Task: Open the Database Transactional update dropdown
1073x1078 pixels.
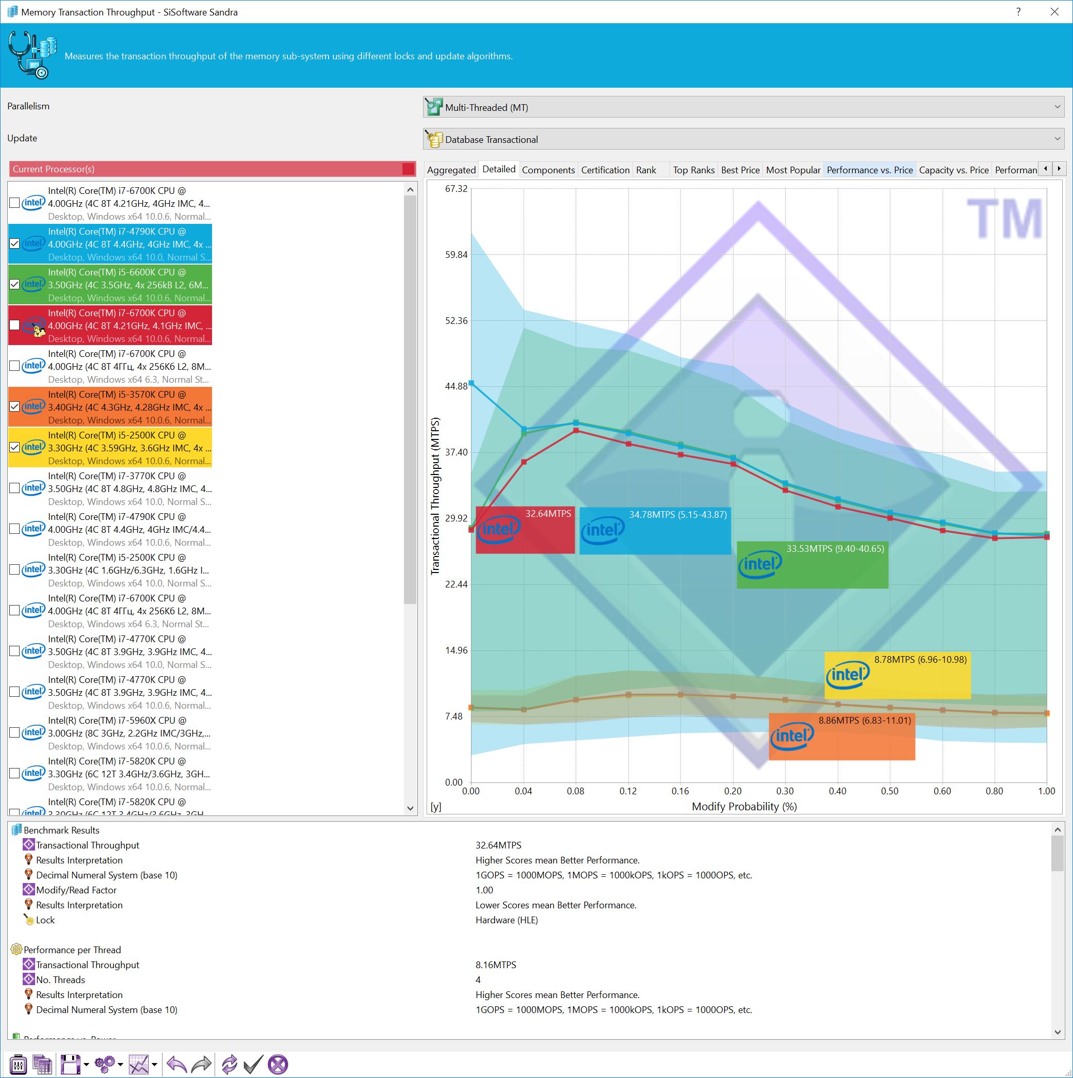Action: pyautogui.click(x=743, y=139)
